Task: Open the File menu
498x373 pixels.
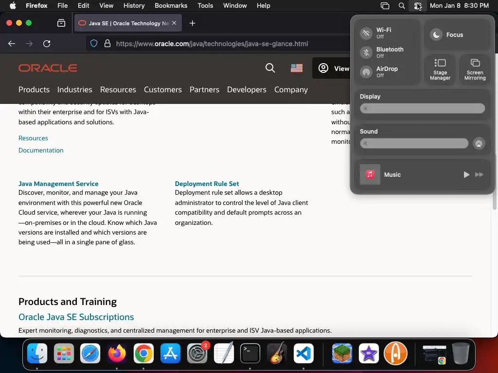Action: [x=63, y=6]
